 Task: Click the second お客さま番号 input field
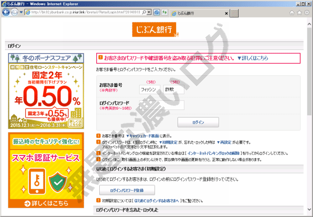(x=174, y=89)
